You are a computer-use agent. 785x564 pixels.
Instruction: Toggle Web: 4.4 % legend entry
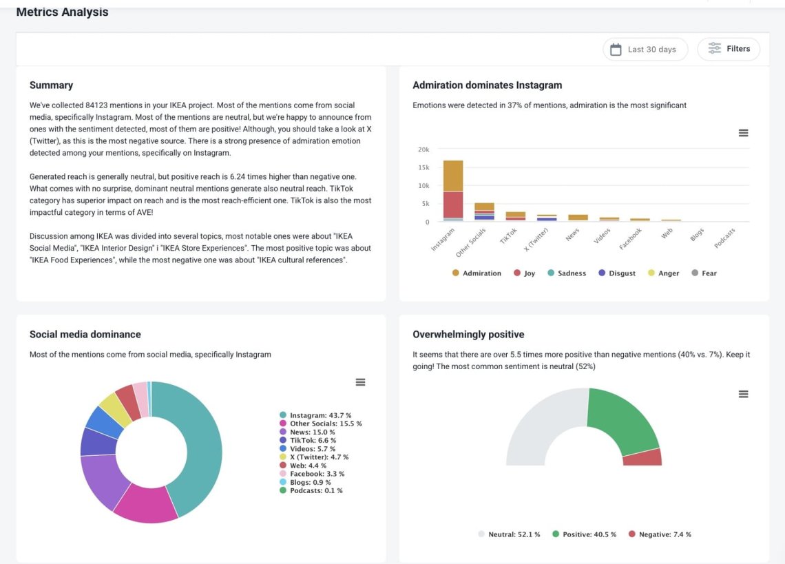303,466
